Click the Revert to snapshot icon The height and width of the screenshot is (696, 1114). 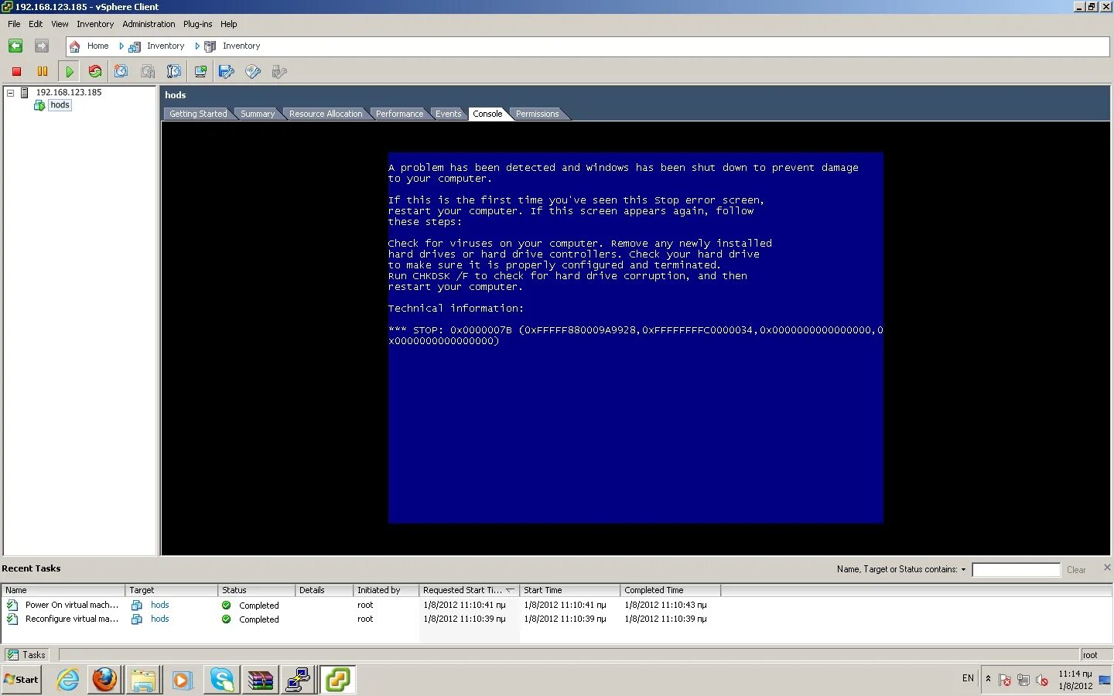pos(148,72)
